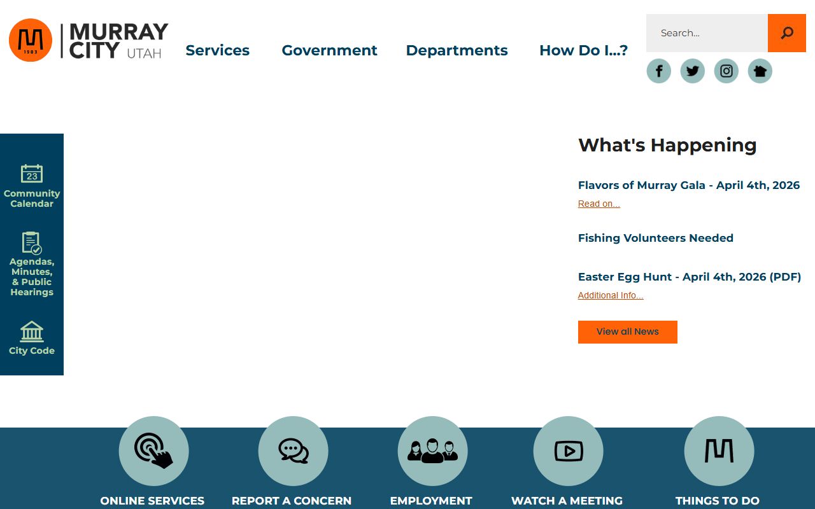Open the Government menu
The image size is (815, 509).
pos(329,50)
